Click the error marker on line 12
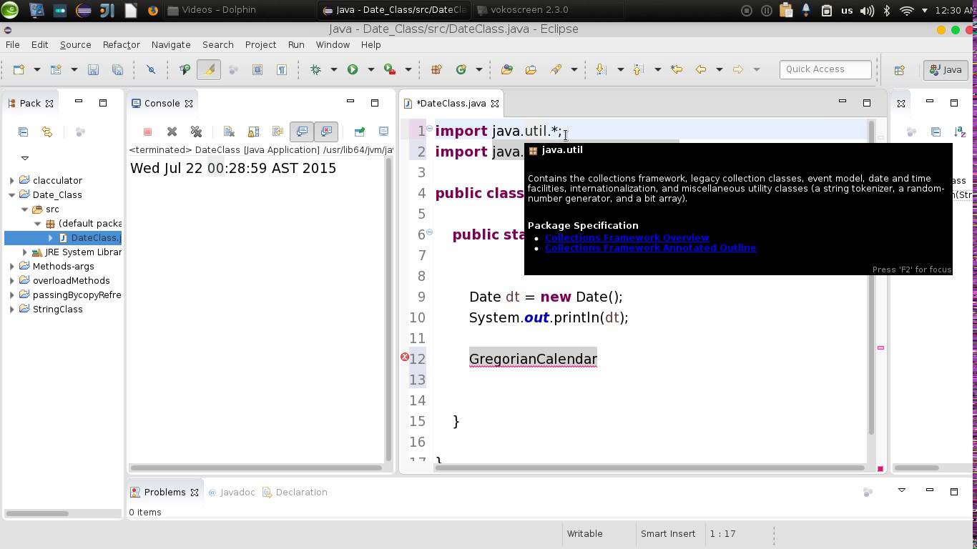This screenshot has width=977, height=549. [405, 357]
